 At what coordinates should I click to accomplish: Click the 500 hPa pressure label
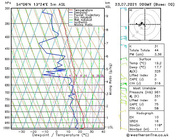pos(7,59)
